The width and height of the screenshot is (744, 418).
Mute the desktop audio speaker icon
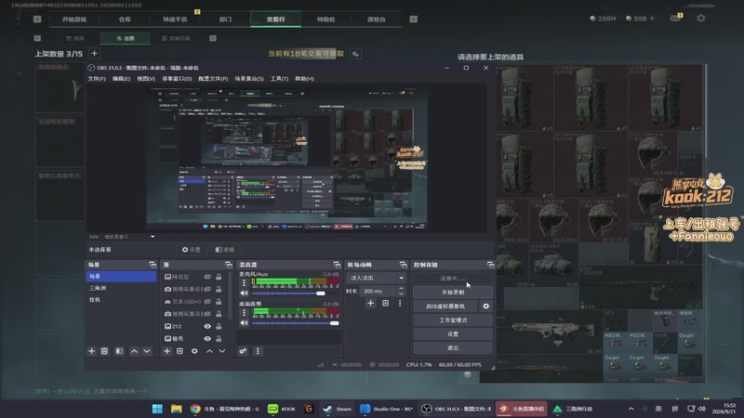[x=244, y=322]
